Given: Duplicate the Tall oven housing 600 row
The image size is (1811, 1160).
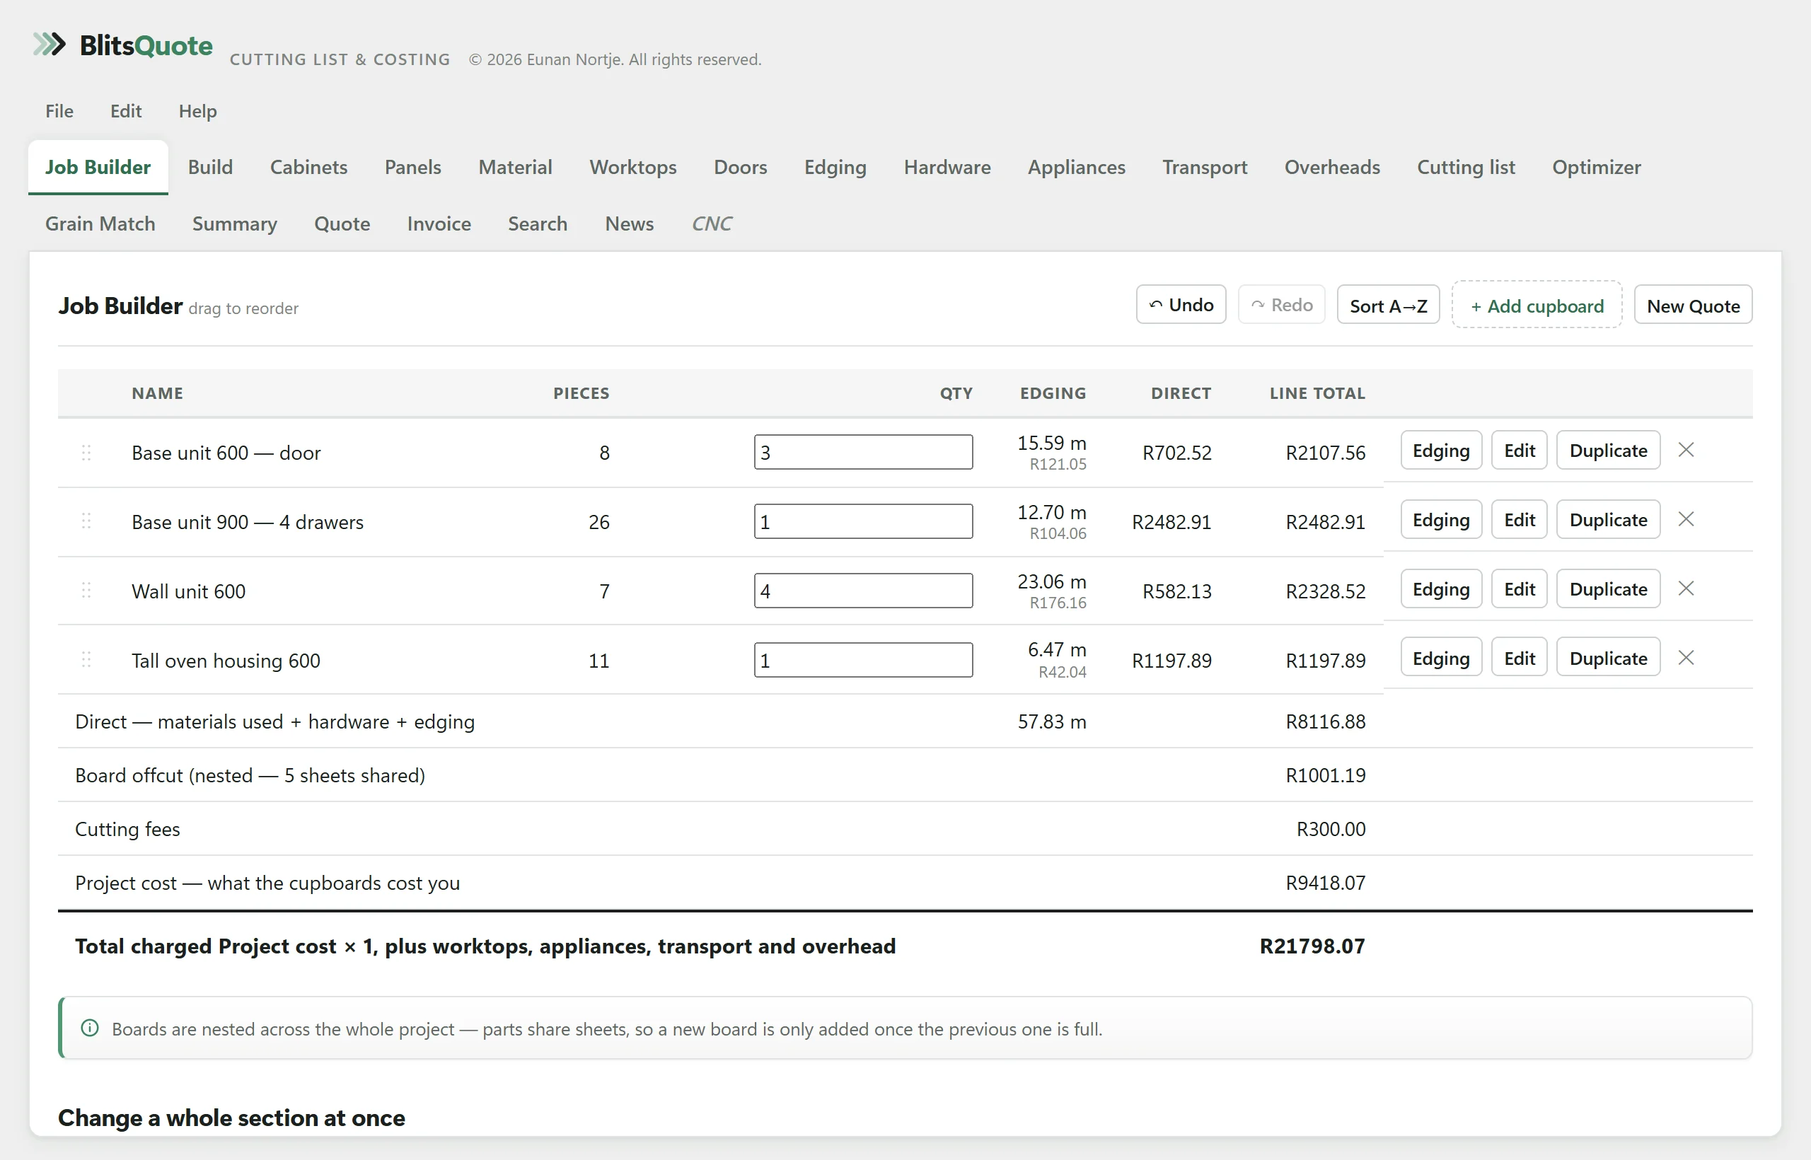Looking at the screenshot, I should 1609,658.
